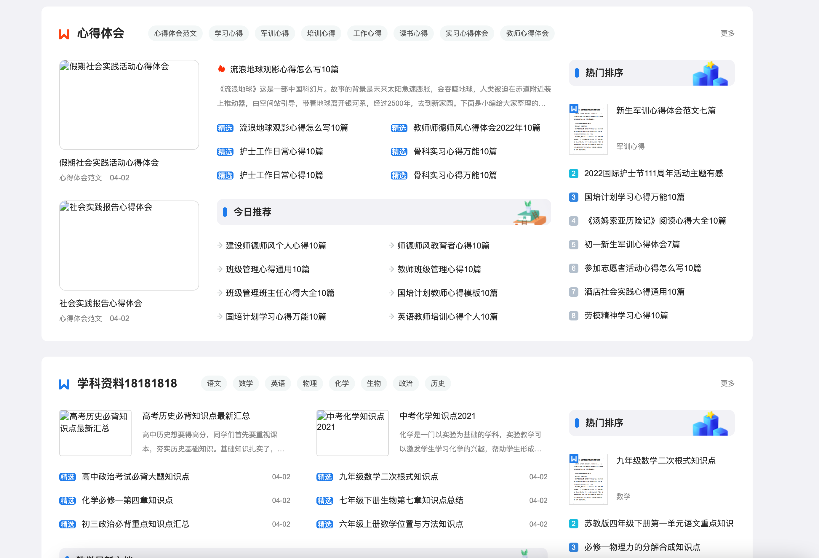Click the arrow icon beside 英语教师培训心得个人10篇
The width and height of the screenshot is (819, 558).
[x=391, y=316]
